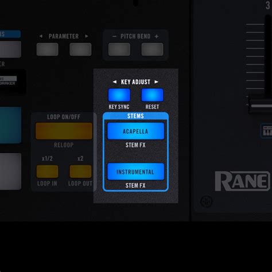272x272 pixels.
Task: Hit the key Reset blue button
Action: 152,95
